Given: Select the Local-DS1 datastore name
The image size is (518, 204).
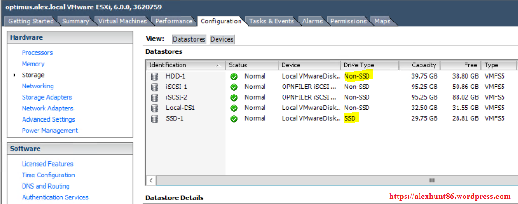Looking at the screenshot, I should coord(180,108).
